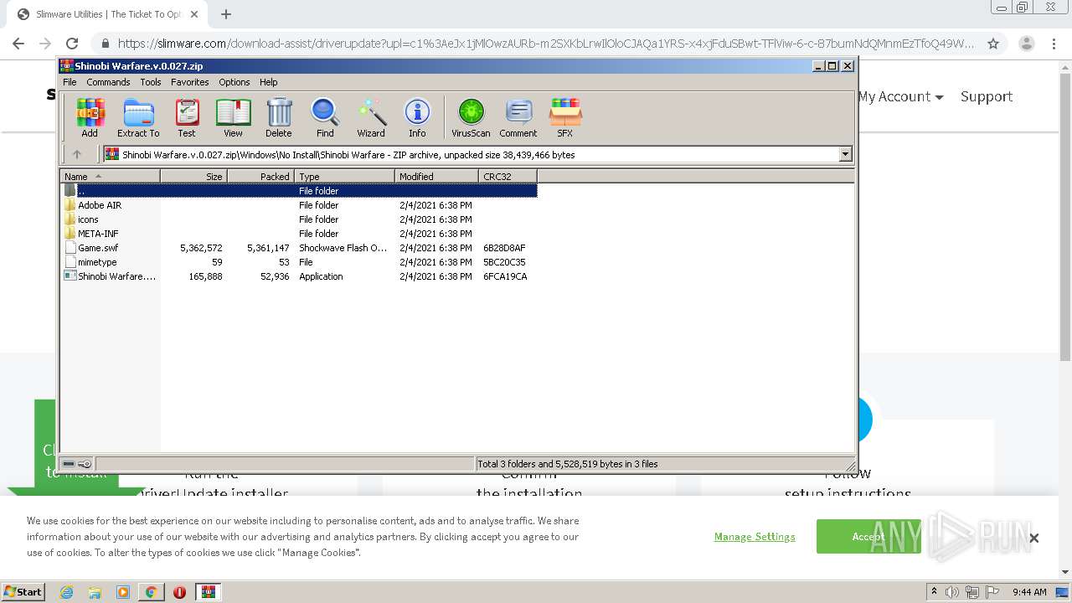Click the size value 165,888
The image size is (1072, 603).
[x=205, y=276]
